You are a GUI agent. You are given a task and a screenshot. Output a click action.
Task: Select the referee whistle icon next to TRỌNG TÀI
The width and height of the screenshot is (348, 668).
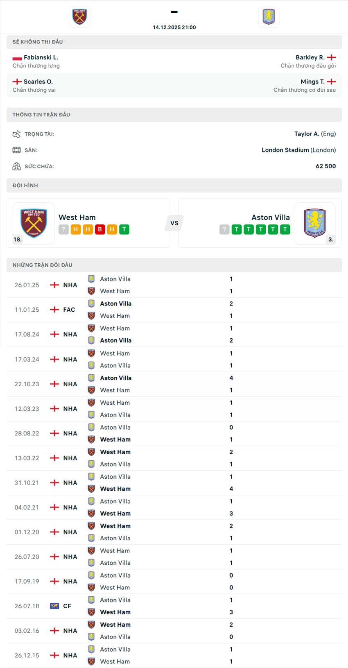pyautogui.click(x=17, y=134)
